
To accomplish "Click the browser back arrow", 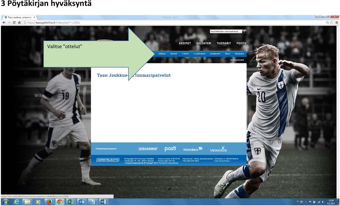I will pyautogui.click(x=4, y=23).
